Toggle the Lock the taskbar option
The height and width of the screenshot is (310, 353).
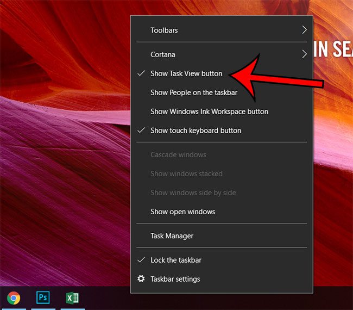[x=222, y=260]
